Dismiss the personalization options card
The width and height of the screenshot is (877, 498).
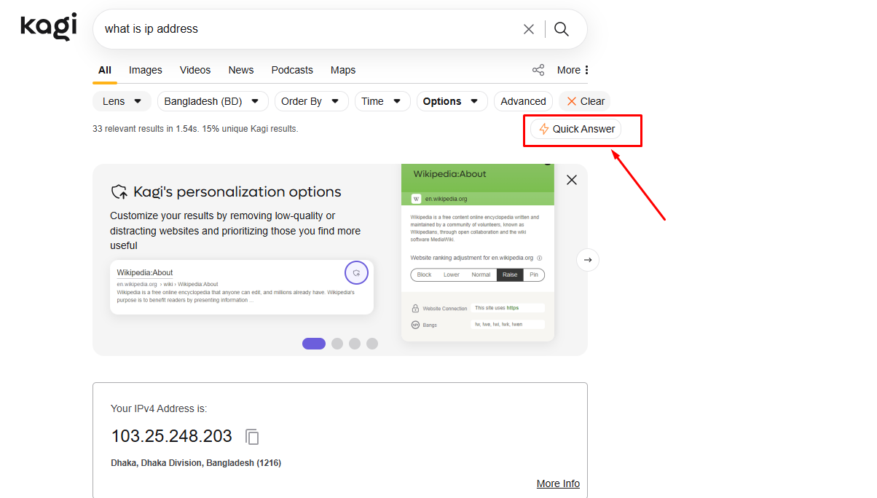pos(572,180)
